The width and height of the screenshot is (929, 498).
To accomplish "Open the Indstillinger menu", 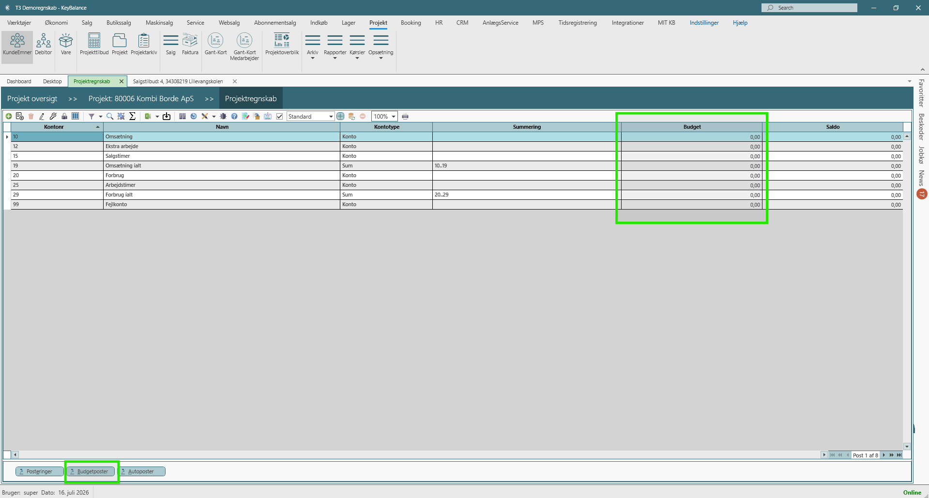I will (704, 23).
